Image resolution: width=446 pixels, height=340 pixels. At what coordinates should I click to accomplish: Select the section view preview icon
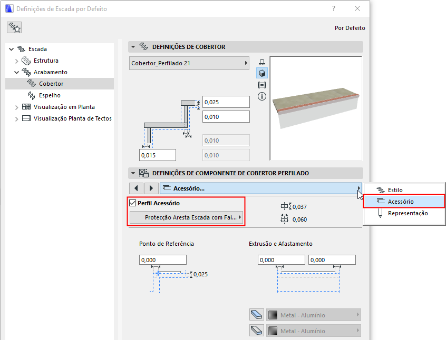(x=262, y=85)
